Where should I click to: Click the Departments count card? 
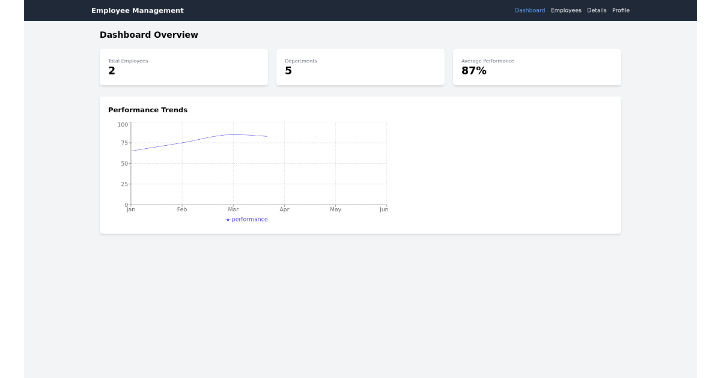[x=360, y=67]
